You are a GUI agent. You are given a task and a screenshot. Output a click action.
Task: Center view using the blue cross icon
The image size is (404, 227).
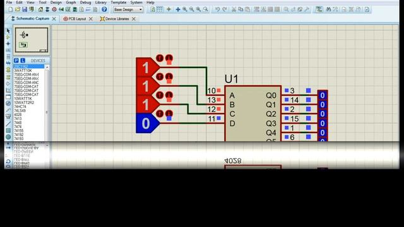pos(178,9)
